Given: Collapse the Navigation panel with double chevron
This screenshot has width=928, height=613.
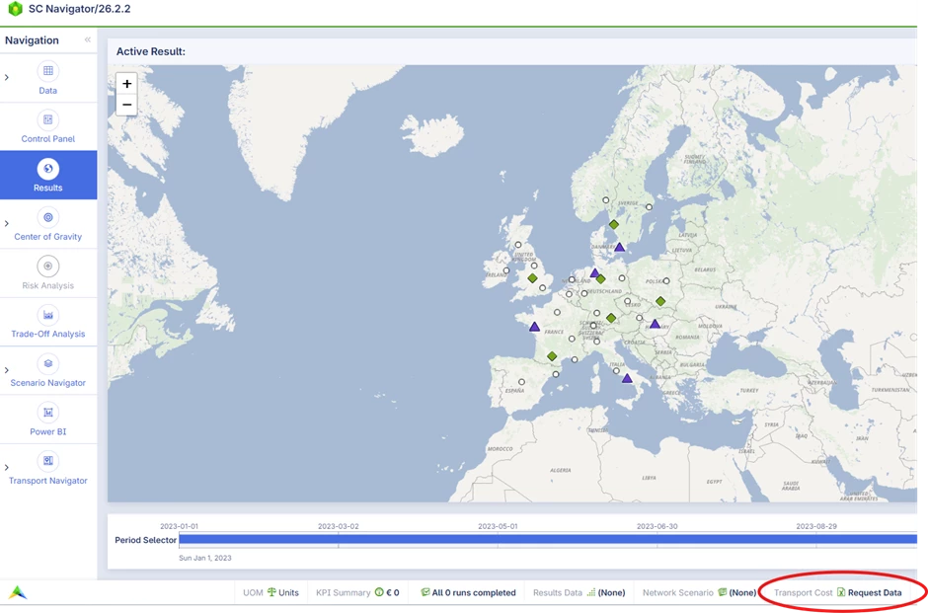Looking at the screenshot, I should pyautogui.click(x=88, y=39).
